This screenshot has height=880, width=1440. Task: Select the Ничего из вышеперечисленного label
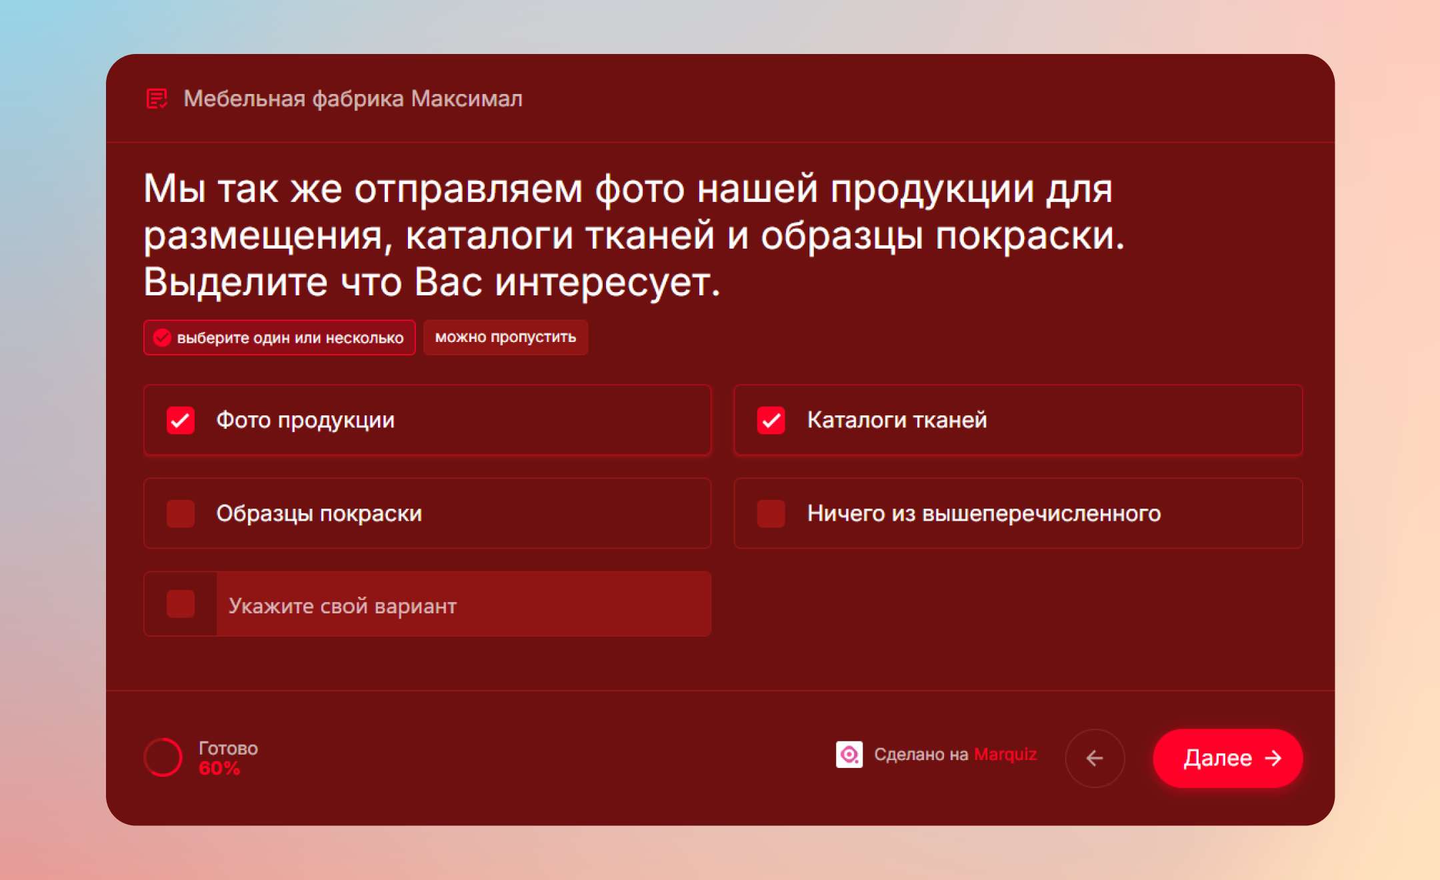pos(984,513)
